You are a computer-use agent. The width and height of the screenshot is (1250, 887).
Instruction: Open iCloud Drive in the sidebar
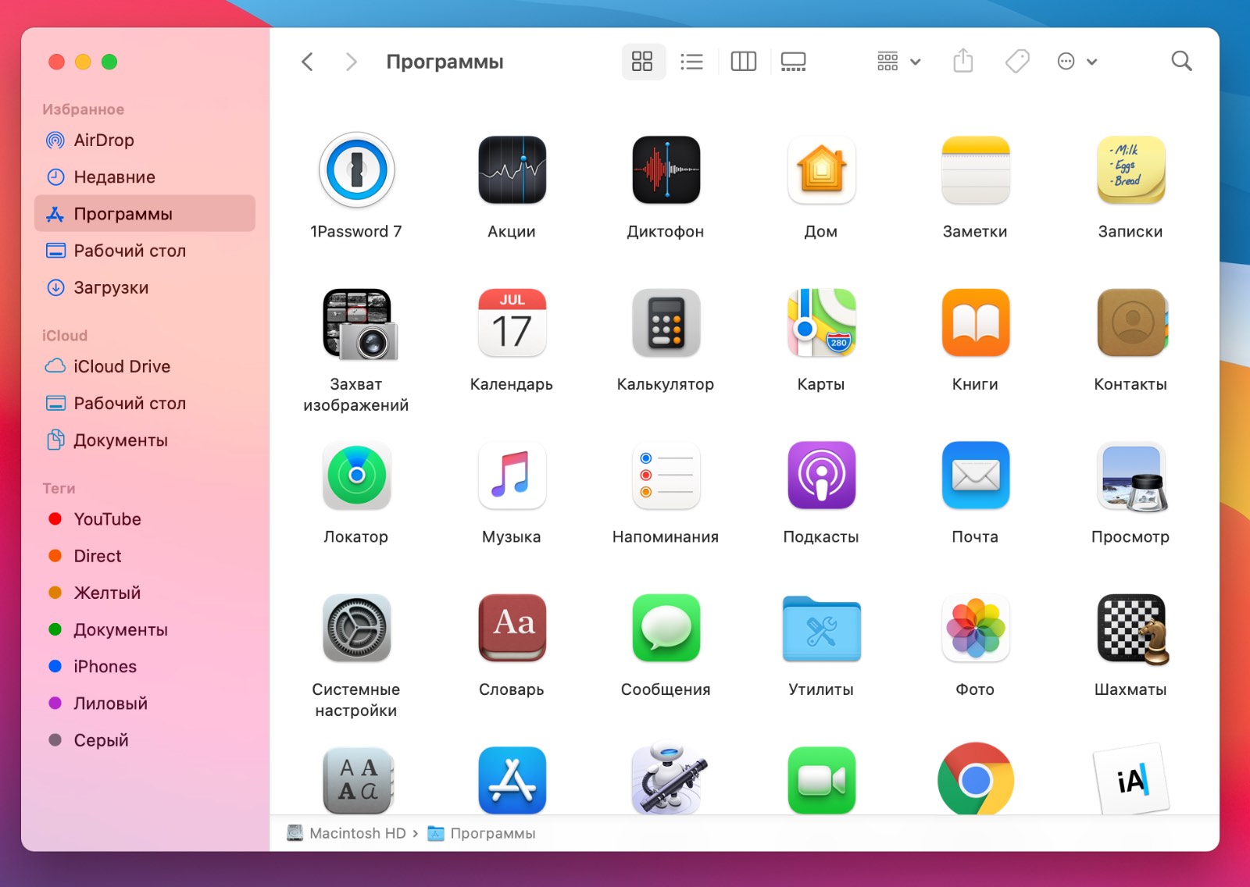(145, 366)
